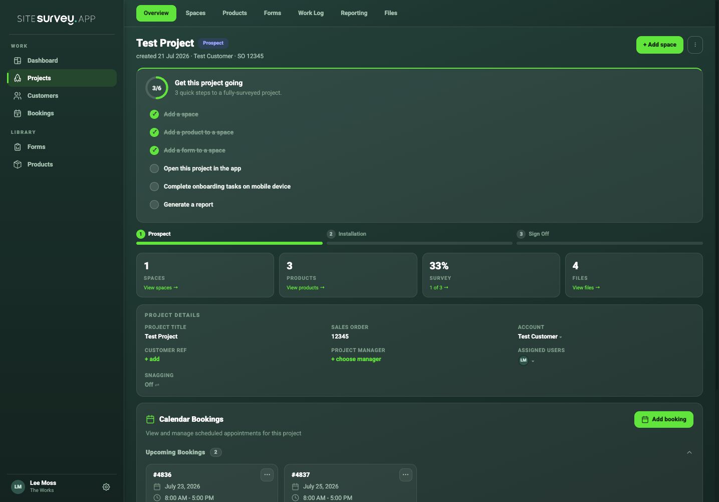The width and height of the screenshot is (719, 502).
Task: Follow the View files link
Action: (586, 288)
